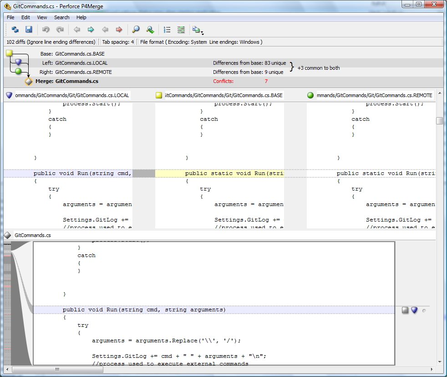Click 'public void Run(string cmd, string arguments)' merge line

tap(144, 310)
